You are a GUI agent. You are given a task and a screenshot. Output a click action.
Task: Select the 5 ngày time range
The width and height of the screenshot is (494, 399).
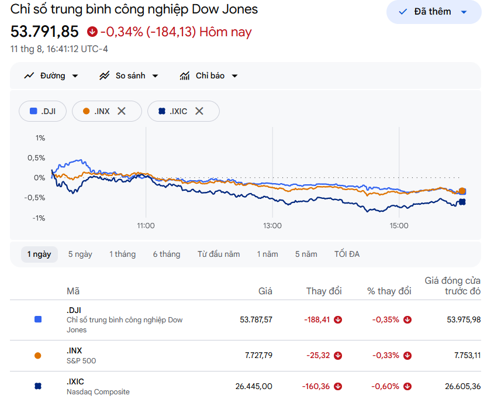[x=80, y=254]
